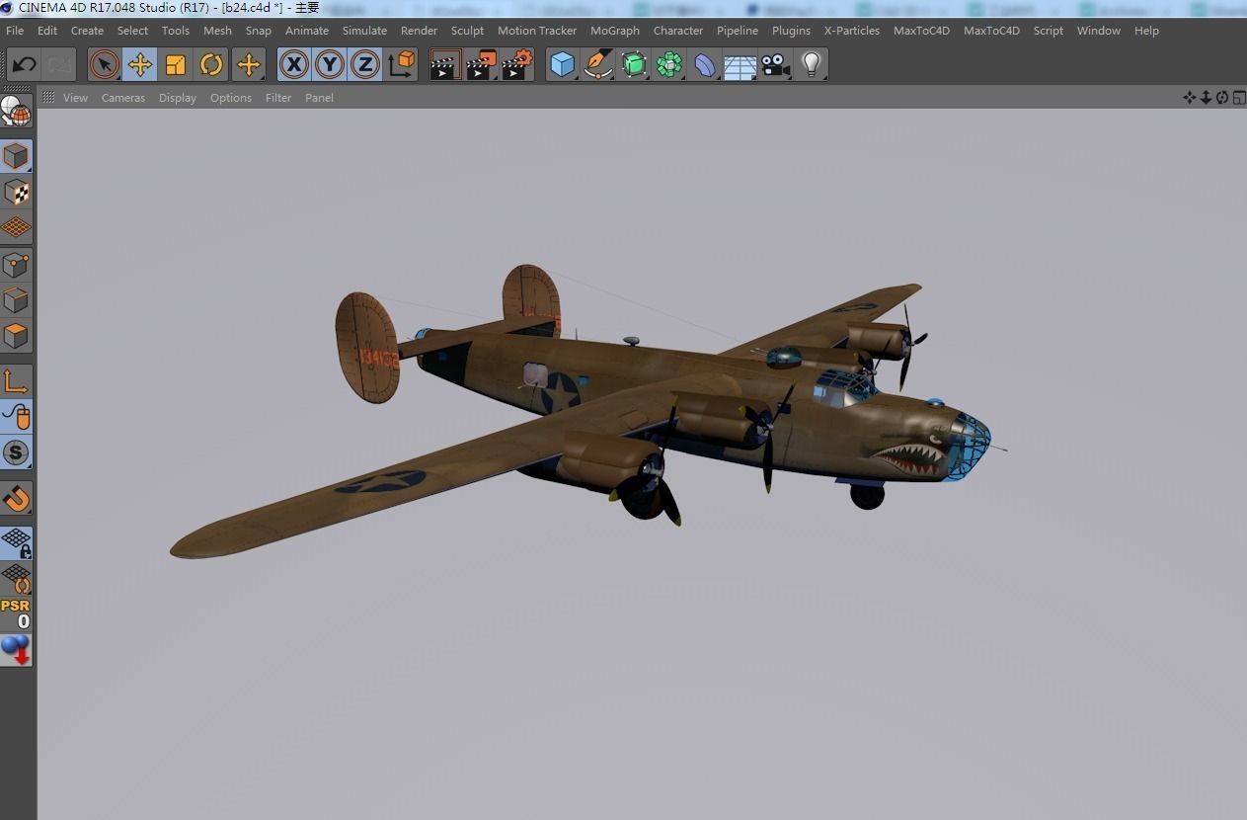1247x820 pixels.
Task: Select the Scale tool icon
Action: pos(176,65)
